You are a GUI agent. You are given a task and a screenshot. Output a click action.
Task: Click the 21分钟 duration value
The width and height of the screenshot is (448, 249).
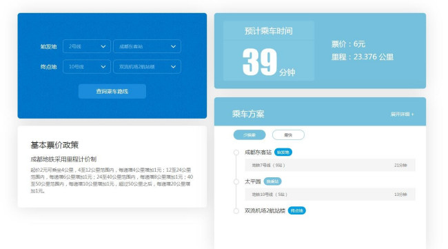tap(400, 166)
